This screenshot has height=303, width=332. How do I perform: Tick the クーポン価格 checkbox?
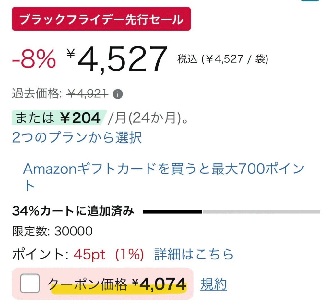(30, 284)
